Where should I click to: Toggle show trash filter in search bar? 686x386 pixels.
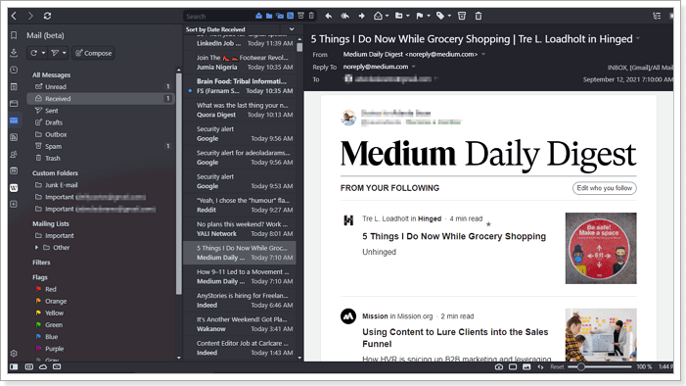click(x=311, y=16)
